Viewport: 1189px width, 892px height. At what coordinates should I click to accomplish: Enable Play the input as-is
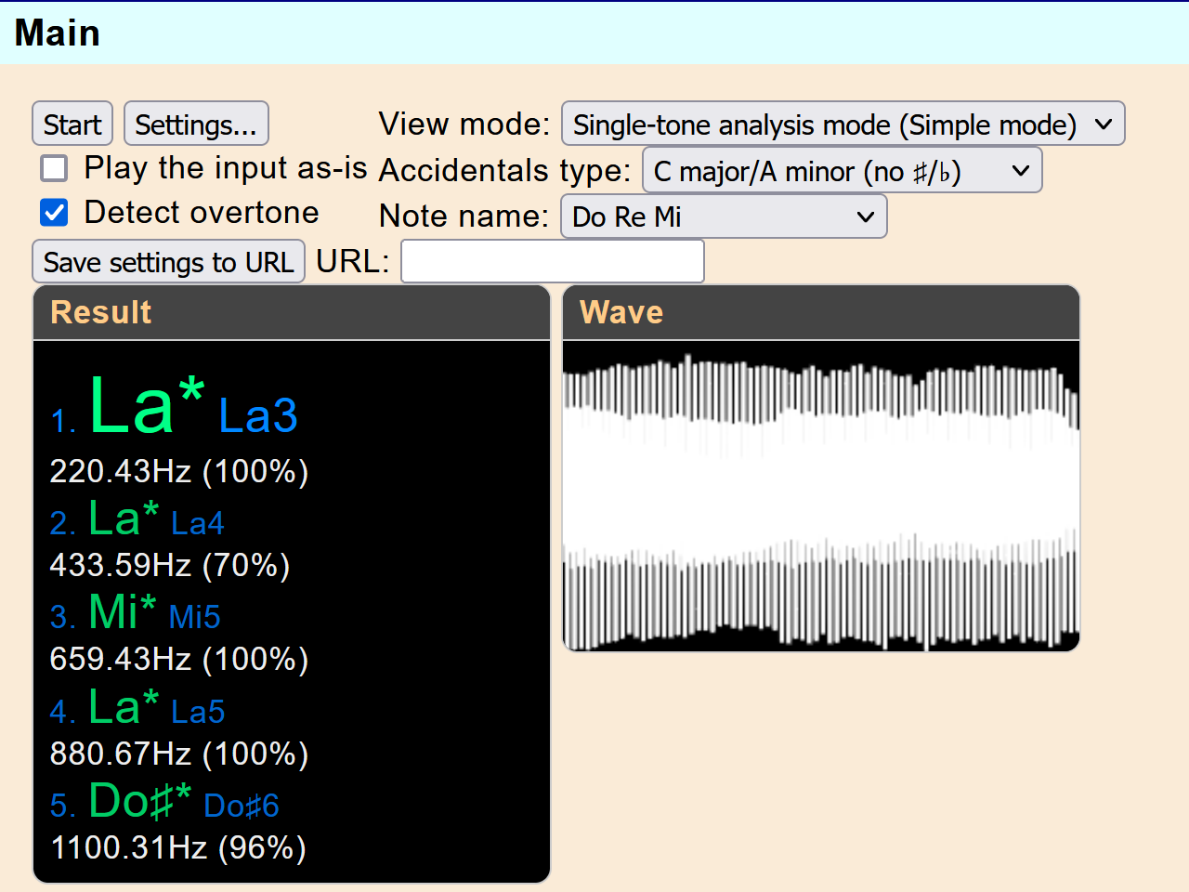click(54, 168)
